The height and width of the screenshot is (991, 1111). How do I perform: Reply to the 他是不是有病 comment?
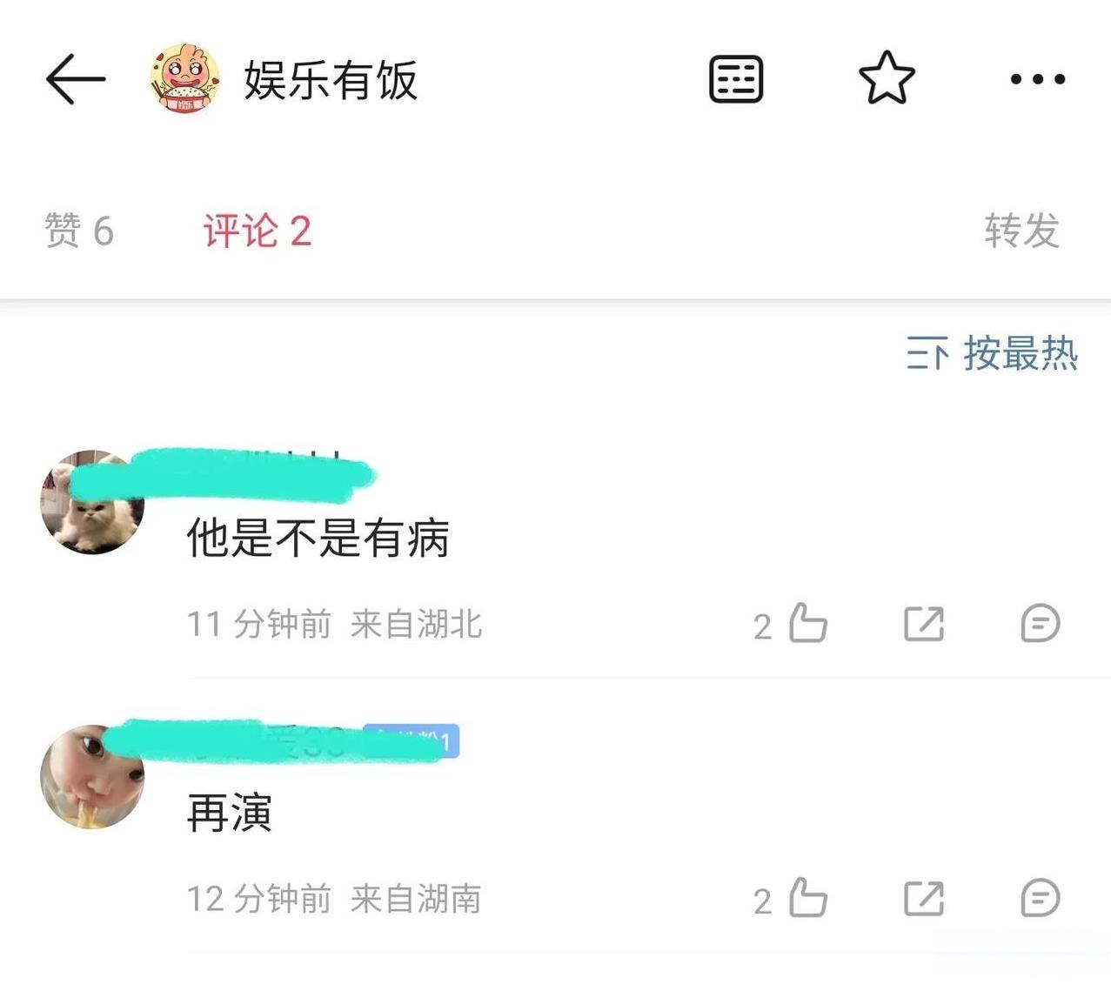pyautogui.click(x=1040, y=623)
